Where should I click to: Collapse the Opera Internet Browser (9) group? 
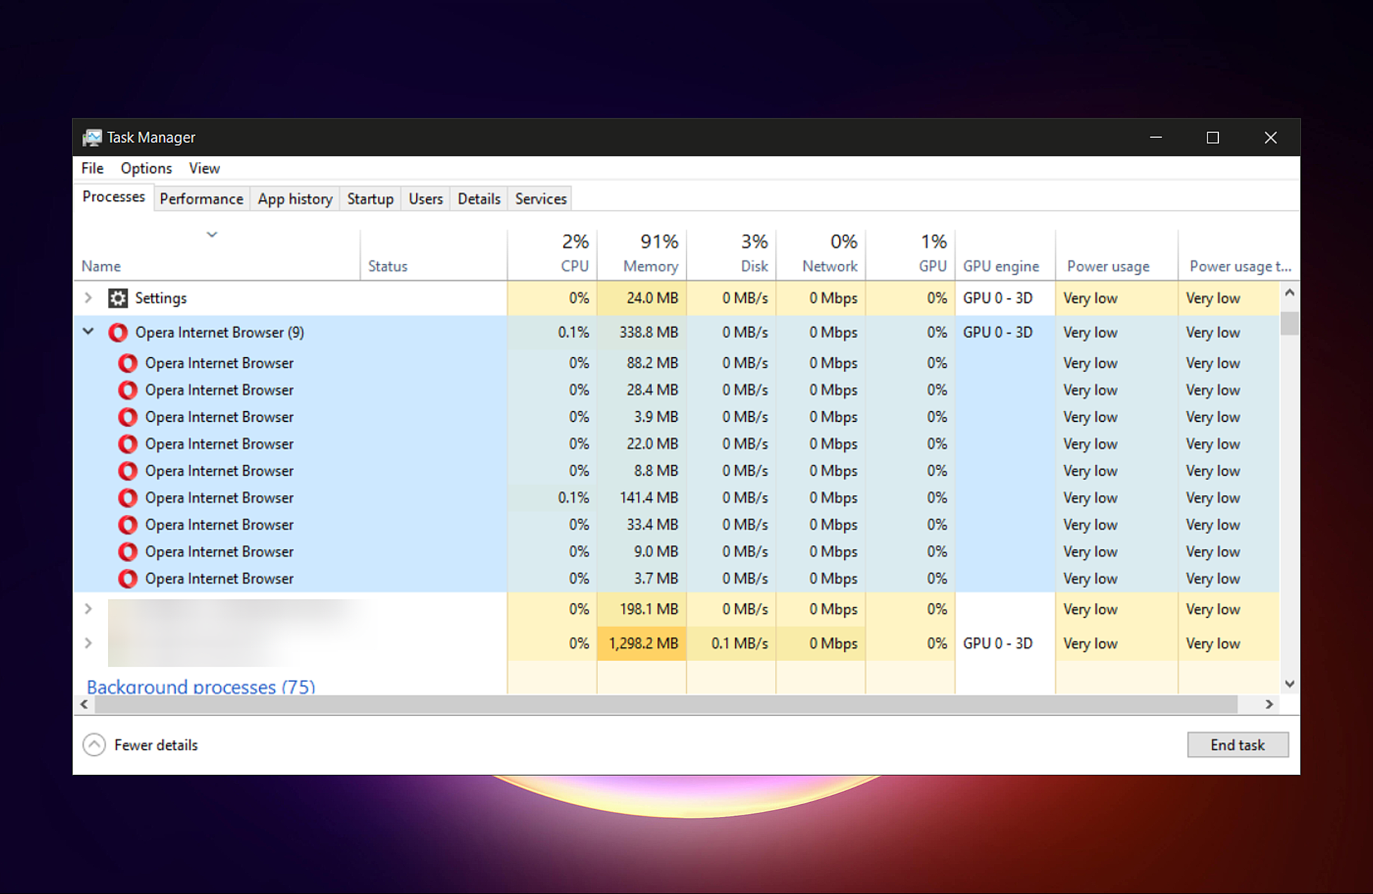pyautogui.click(x=88, y=332)
